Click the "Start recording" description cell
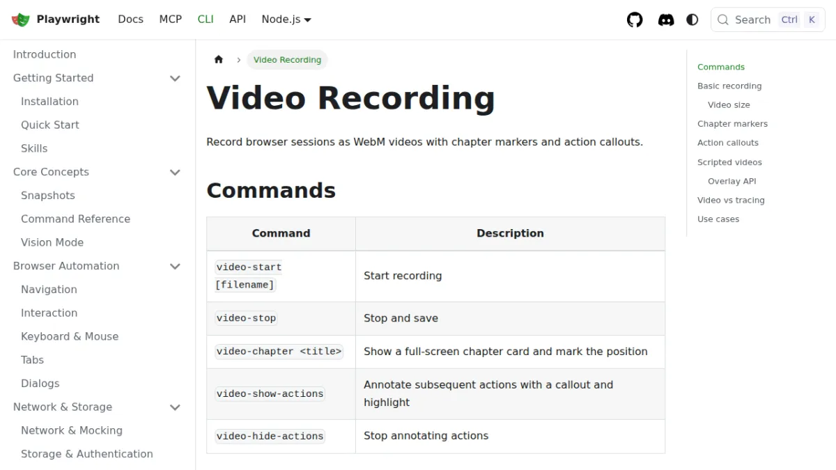 [511, 276]
